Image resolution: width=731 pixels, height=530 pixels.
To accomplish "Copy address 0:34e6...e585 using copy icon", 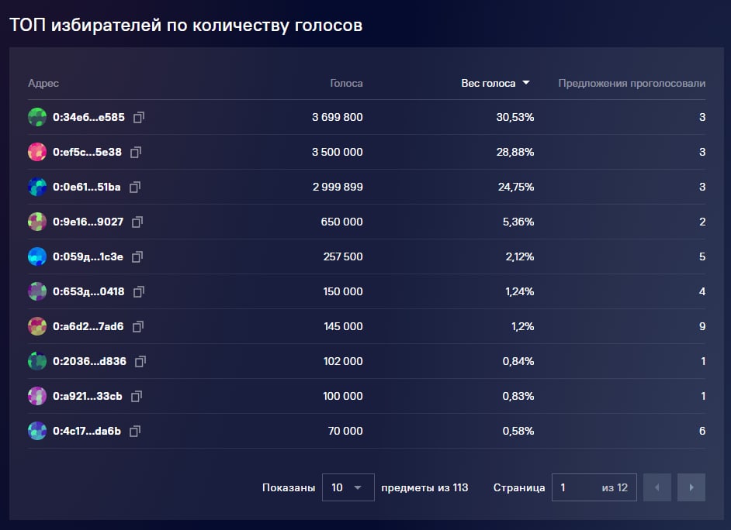I will (139, 118).
